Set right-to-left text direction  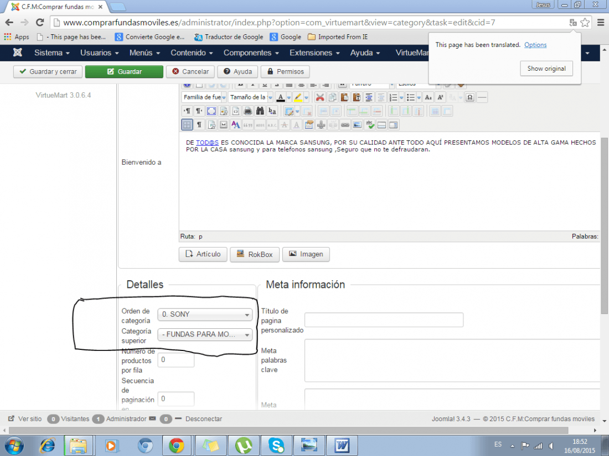click(199, 111)
